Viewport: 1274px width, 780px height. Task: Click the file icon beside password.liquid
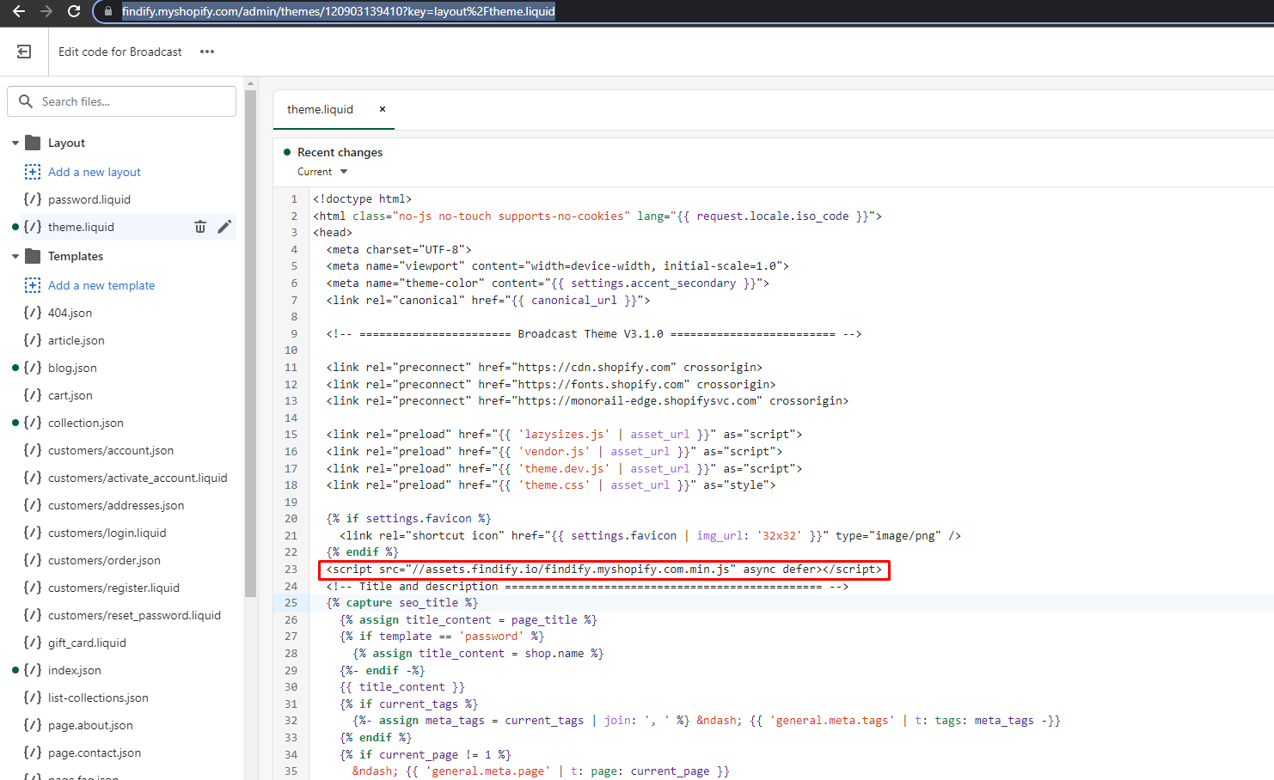click(33, 199)
